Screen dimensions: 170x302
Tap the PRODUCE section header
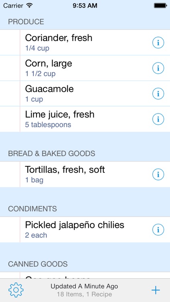(26, 22)
